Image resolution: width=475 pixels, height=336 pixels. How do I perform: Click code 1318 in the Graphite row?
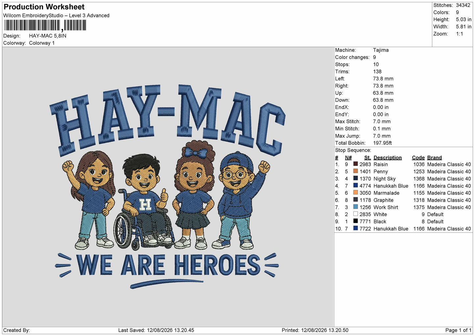419,200
